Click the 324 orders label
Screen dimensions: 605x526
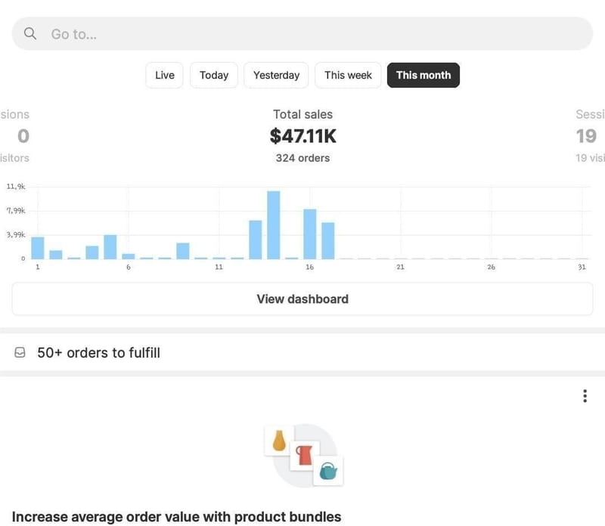click(302, 158)
